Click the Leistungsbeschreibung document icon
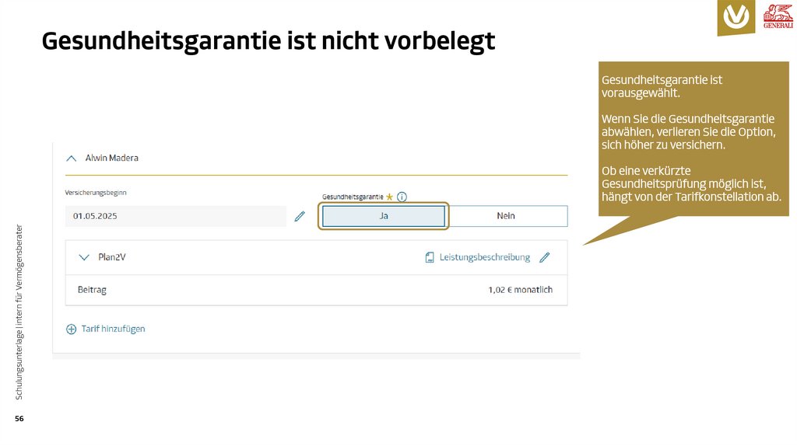 430,257
